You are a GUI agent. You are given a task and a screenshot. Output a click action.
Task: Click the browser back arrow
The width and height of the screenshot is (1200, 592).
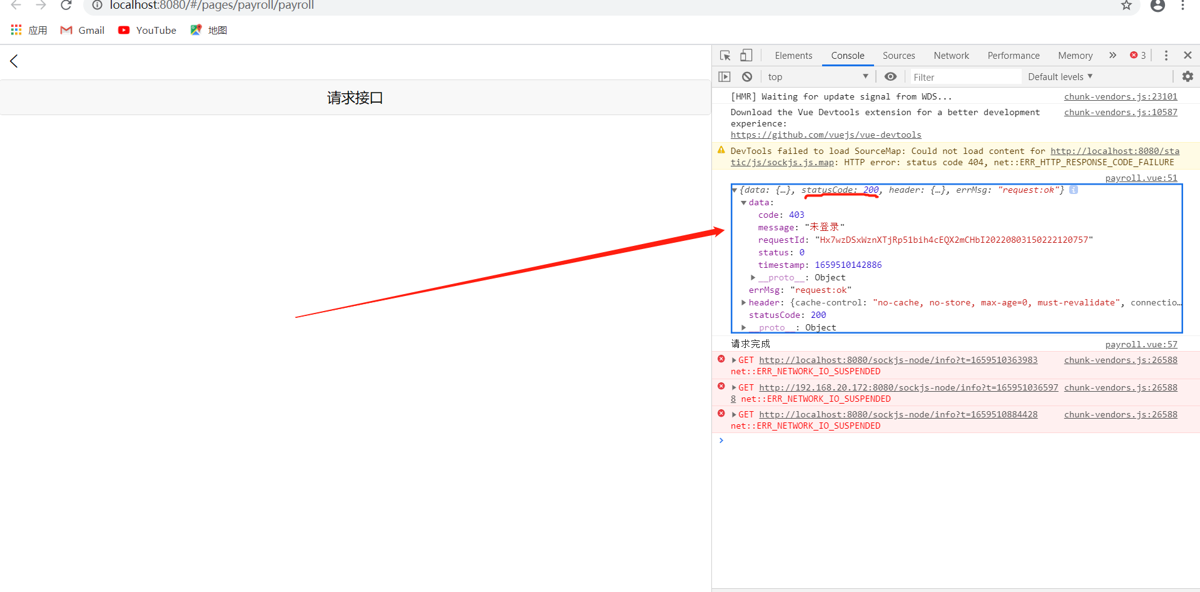pyautogui.click(x=16, y=5)
